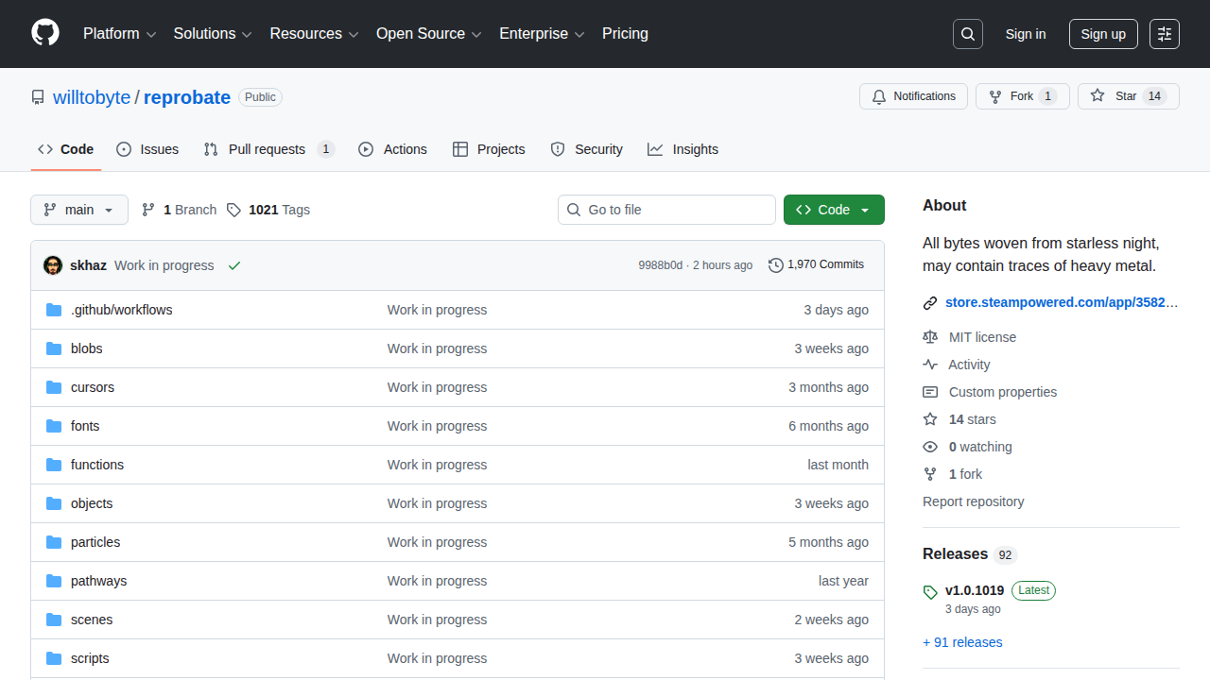The height and width of the screenshot is (680, 1210).
Task: Toggle Notifications for this repository
Action: tap(913, 96)
